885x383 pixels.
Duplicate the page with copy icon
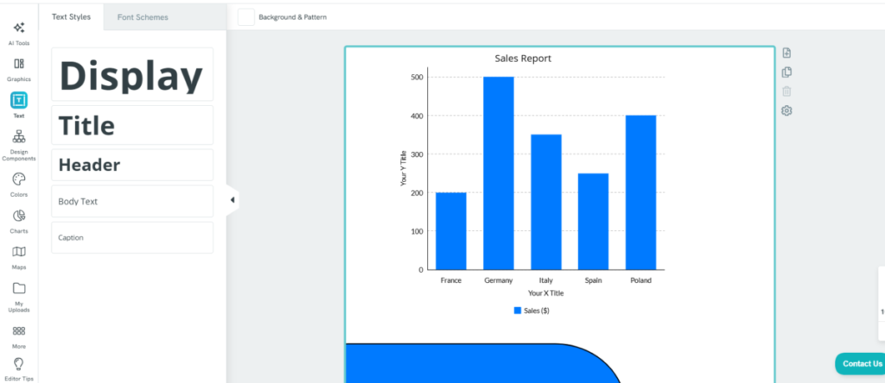coord(786,72)
